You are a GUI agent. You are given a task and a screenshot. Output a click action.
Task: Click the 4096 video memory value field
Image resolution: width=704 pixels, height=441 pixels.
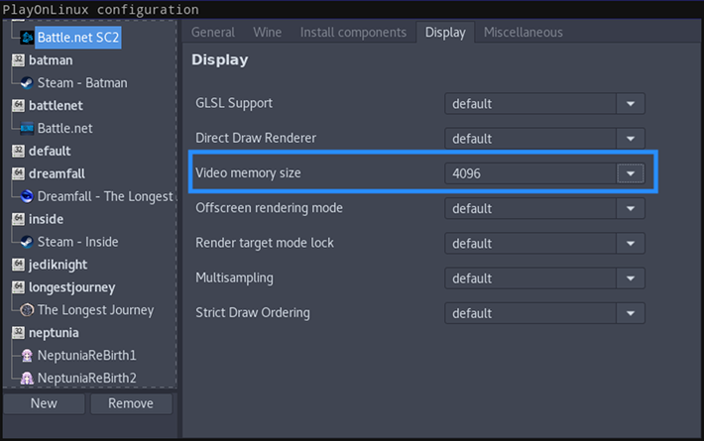pyautogui.click(x=530, y=173)
